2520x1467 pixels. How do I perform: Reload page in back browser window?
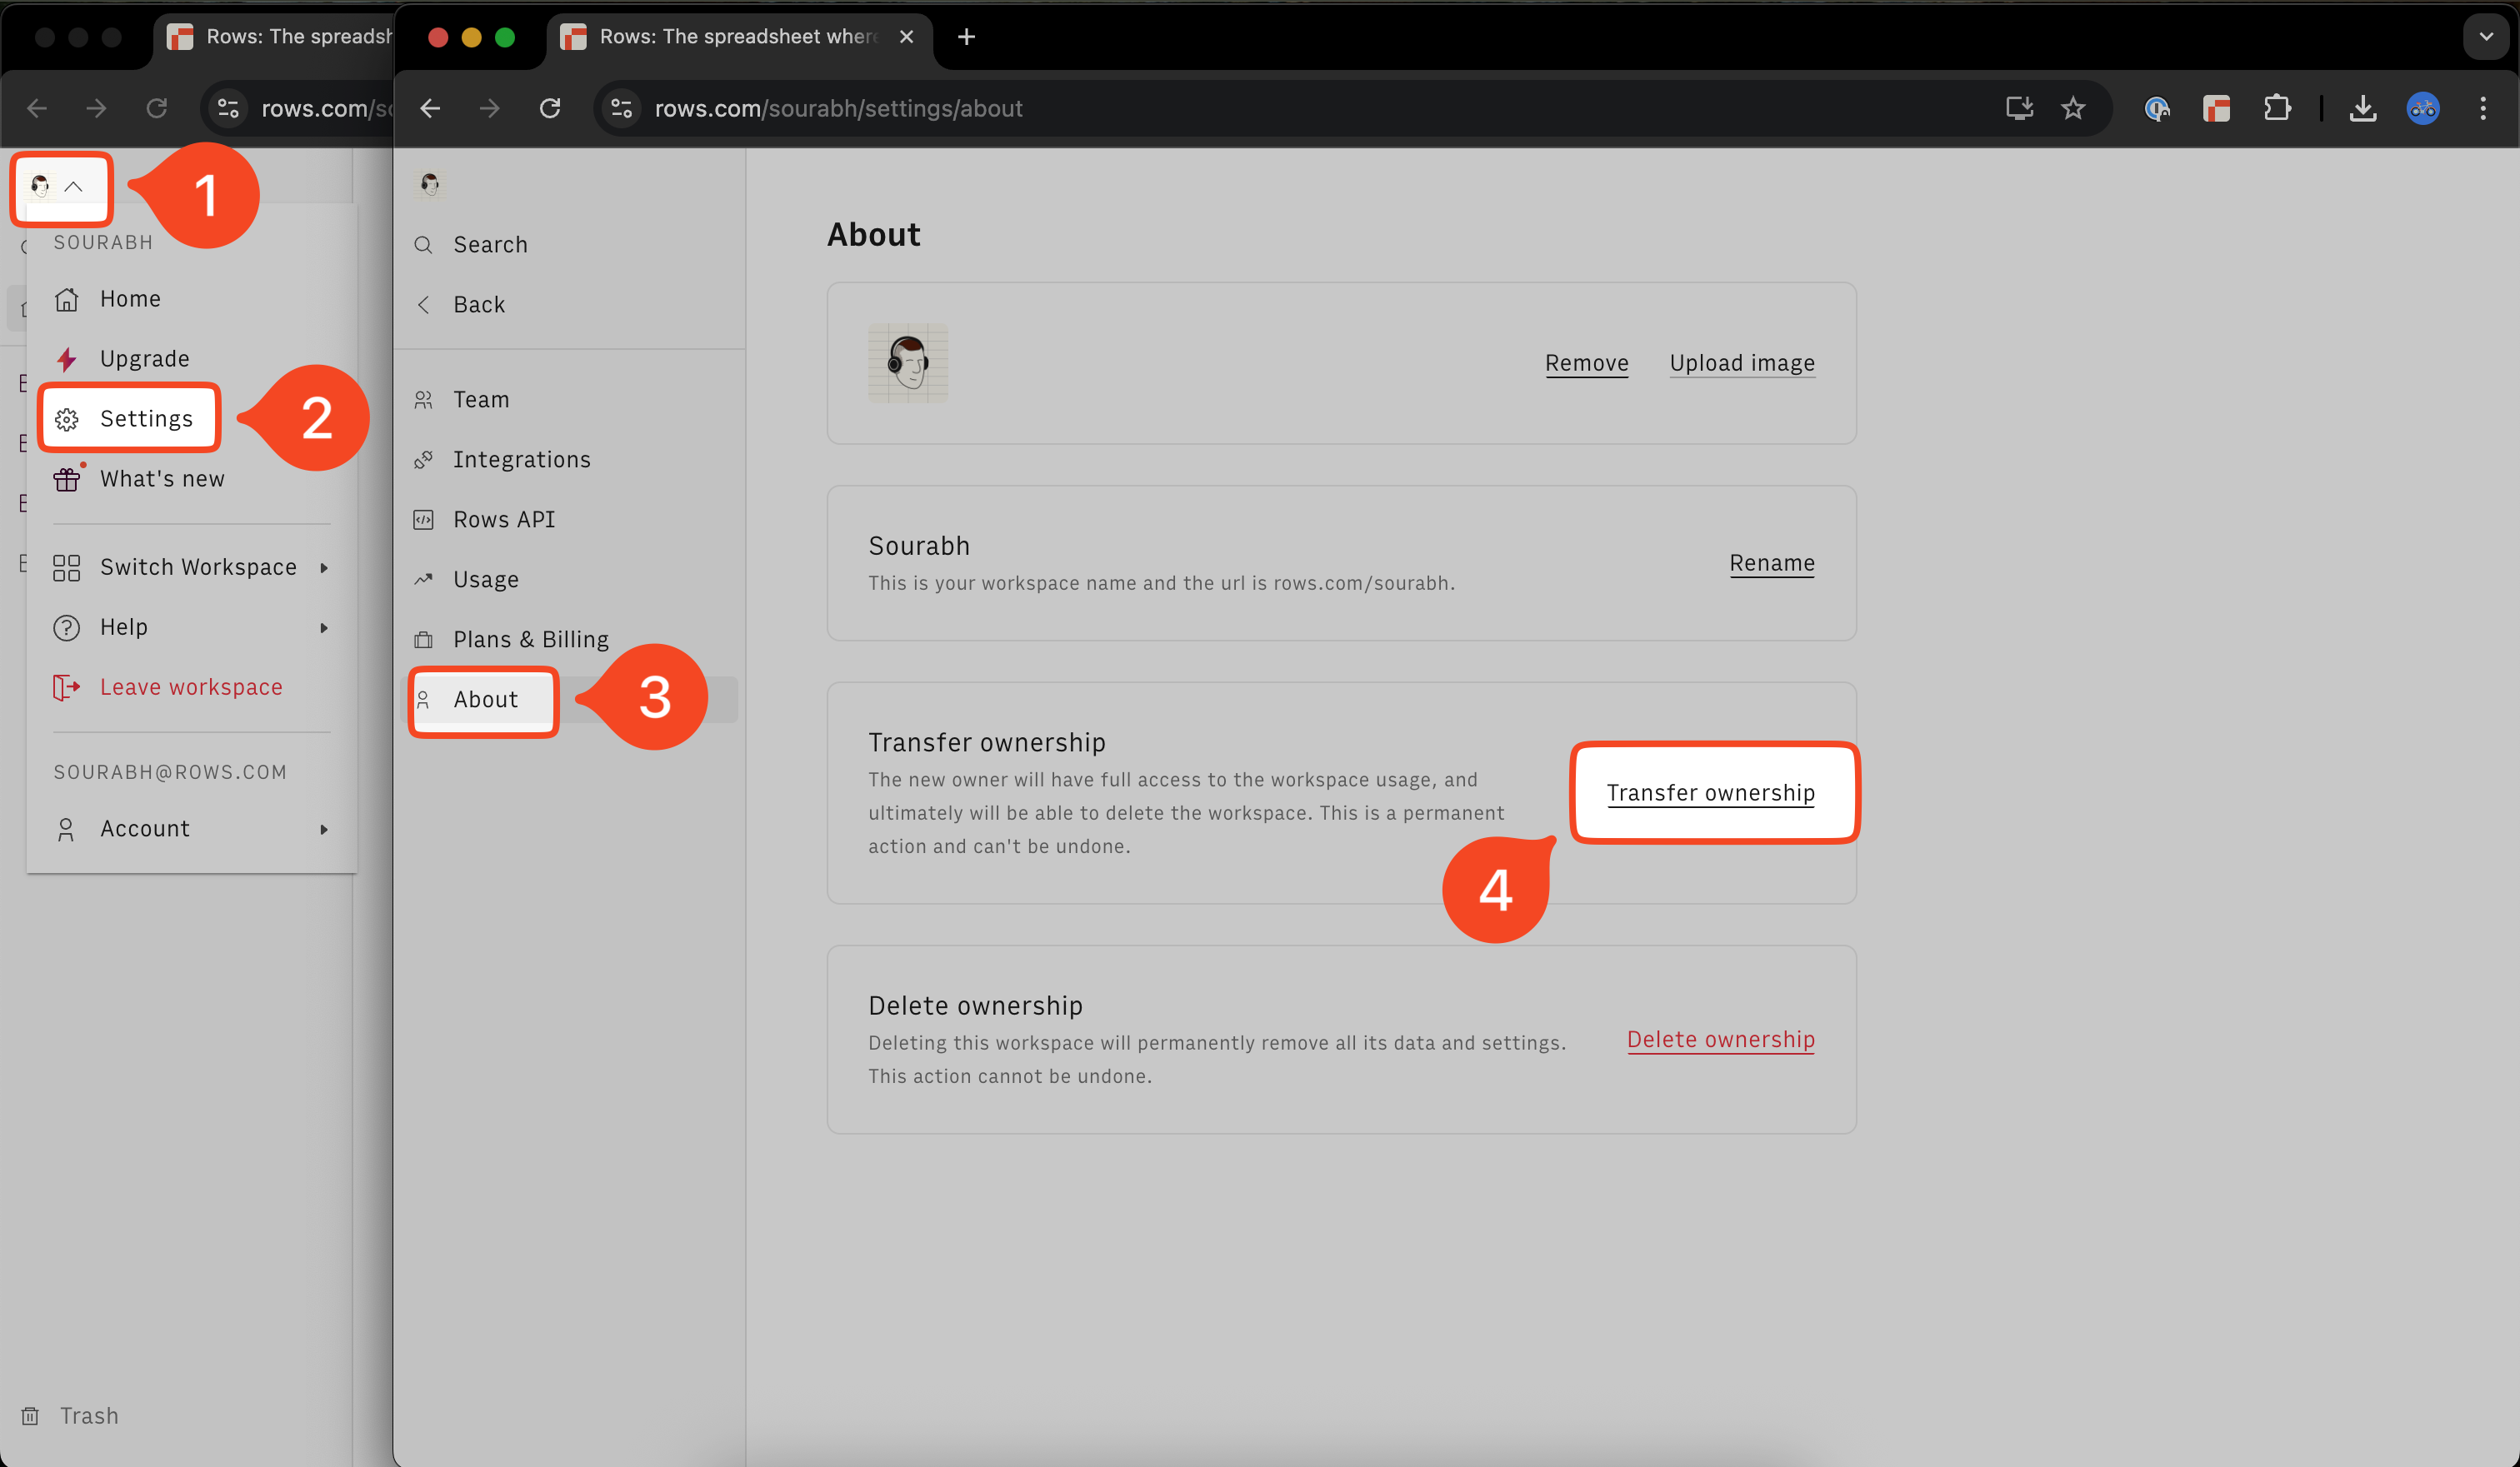(157, 108)
